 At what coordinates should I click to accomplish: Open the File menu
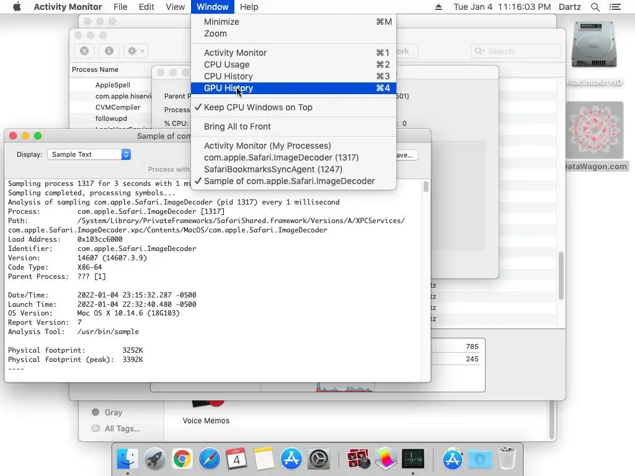point(120,7)
